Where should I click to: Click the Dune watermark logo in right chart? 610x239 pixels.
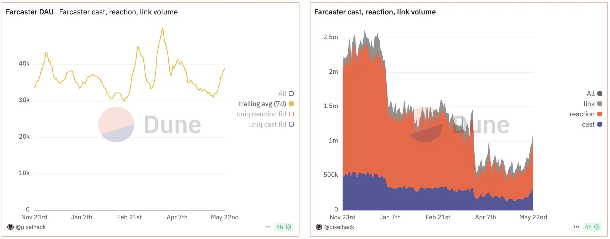(425, 124)
